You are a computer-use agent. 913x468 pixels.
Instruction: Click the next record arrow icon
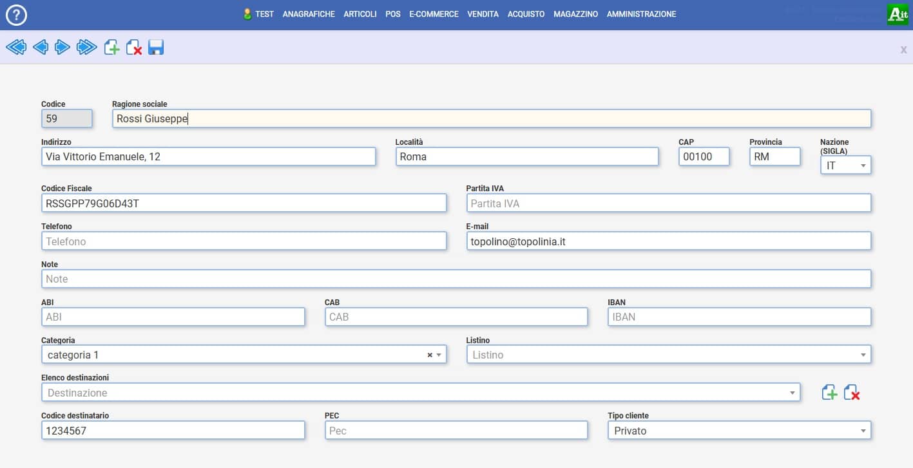coord(62,47)
